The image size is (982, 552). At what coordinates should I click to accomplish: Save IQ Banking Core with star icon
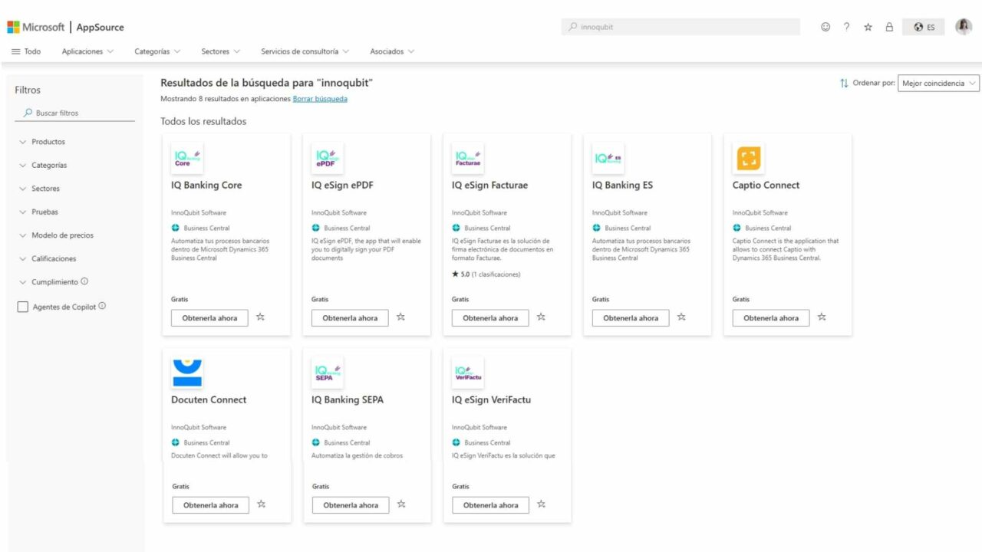pos(260,317)
